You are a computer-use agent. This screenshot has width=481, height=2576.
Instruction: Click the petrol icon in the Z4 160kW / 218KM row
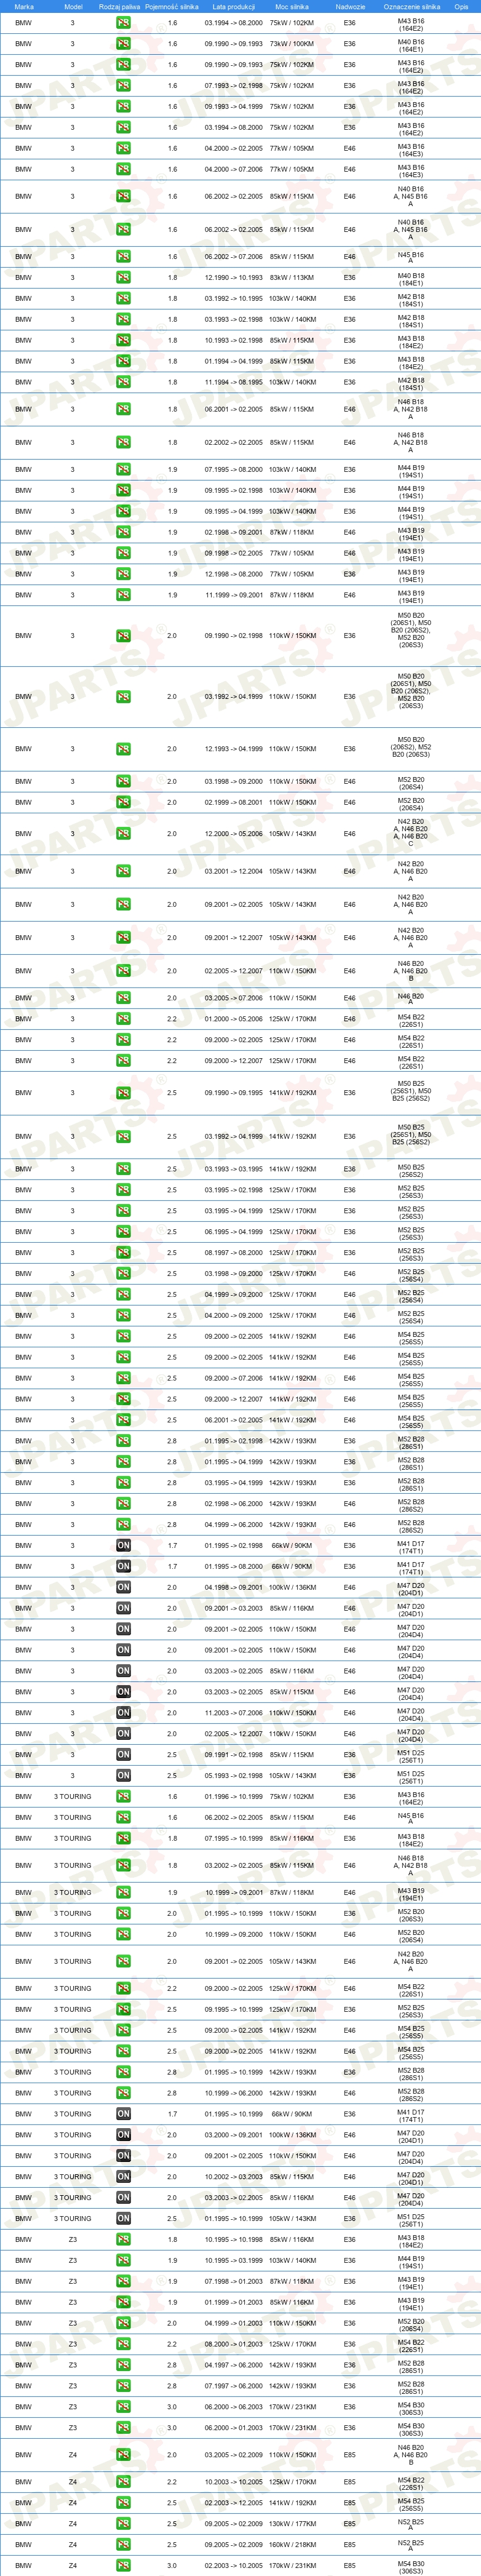point(123,2545)
